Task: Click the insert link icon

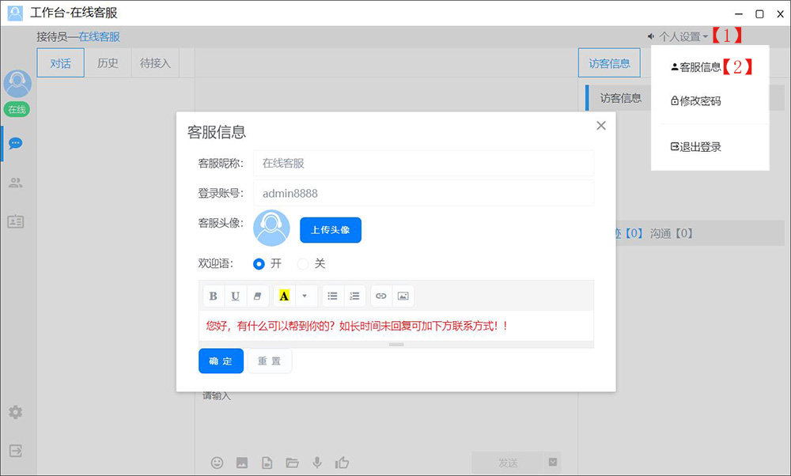Action: point(381,296)
